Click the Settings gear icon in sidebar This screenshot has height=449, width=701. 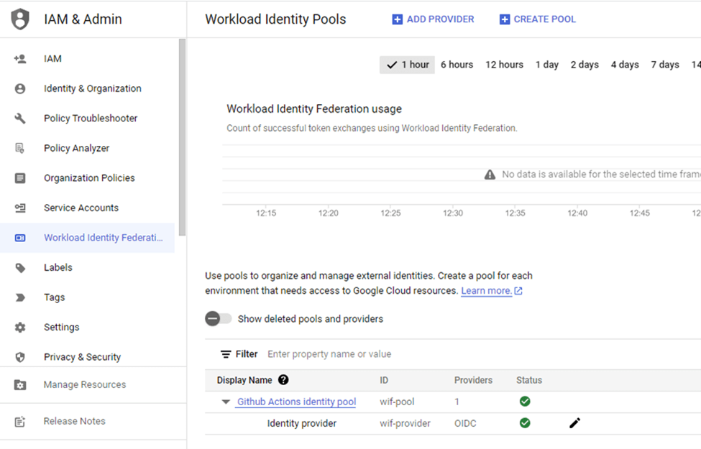point(20,327)
